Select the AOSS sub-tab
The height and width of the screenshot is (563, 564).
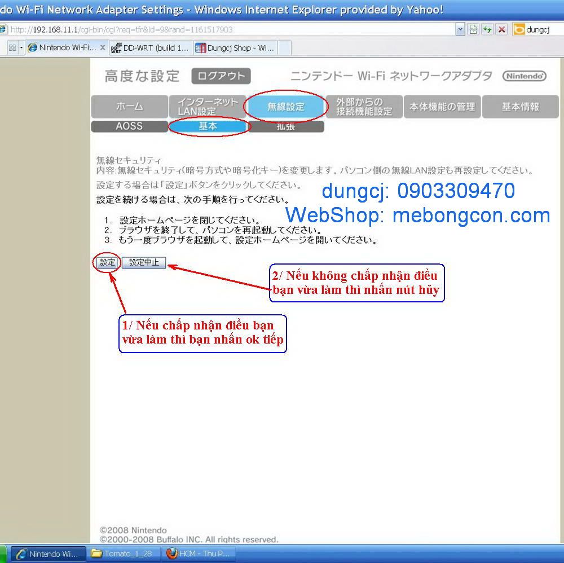pyautogui.click(x=129, y=126)
